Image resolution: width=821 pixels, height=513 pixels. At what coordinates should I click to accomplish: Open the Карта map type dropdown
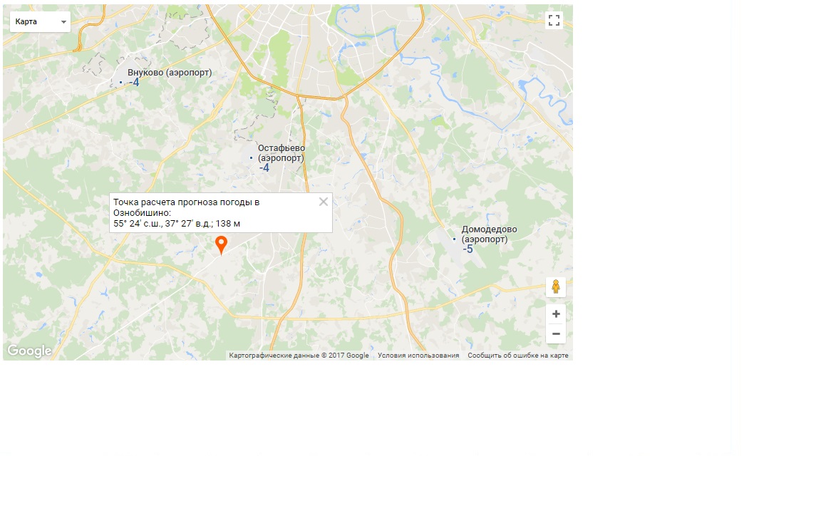tap(41, 21)
